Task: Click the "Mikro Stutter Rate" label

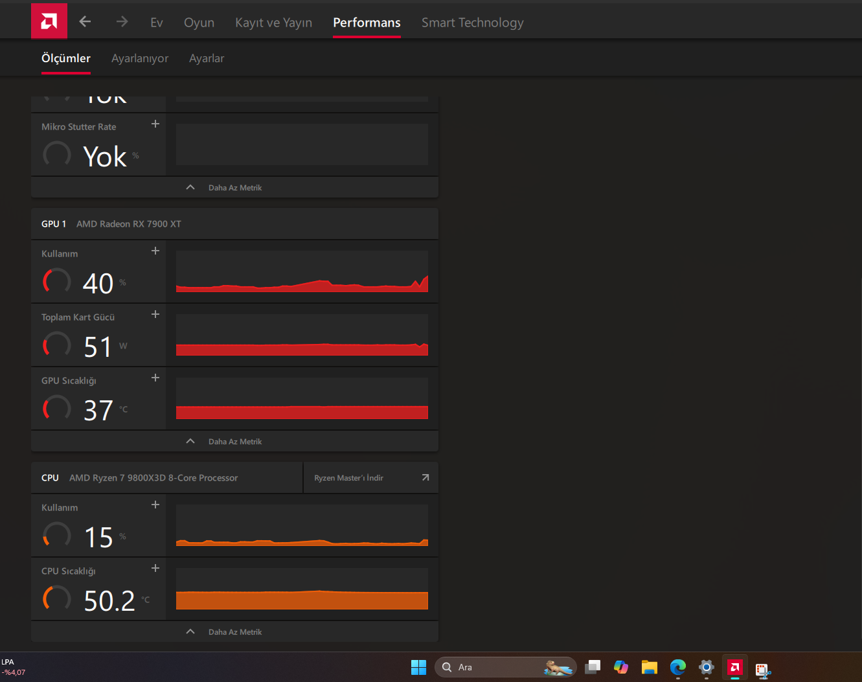Action: tap(79, 127)
